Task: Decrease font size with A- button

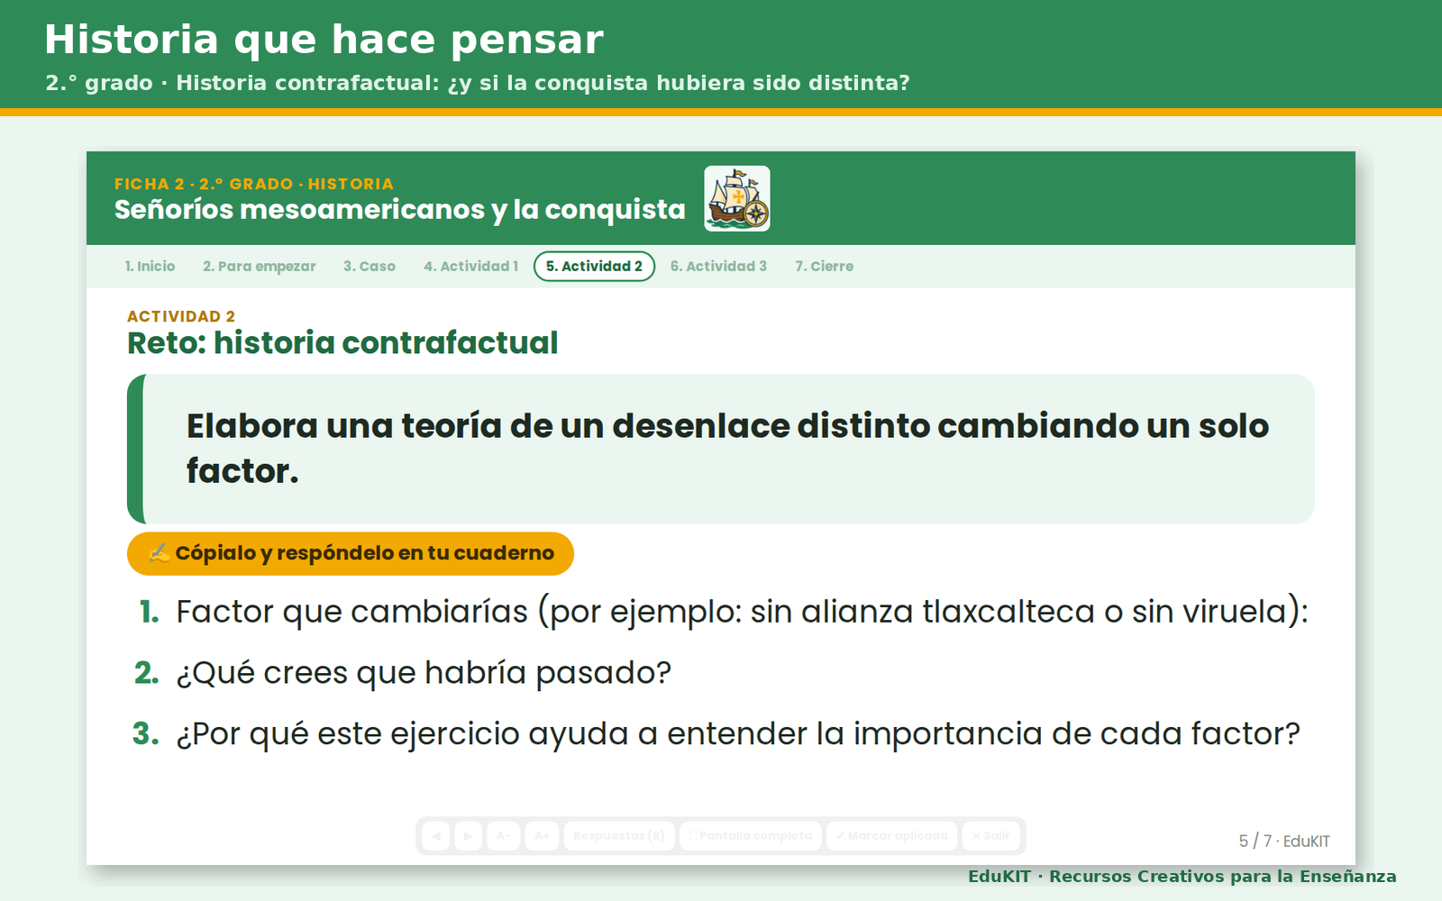Action: tap(504, 836)
